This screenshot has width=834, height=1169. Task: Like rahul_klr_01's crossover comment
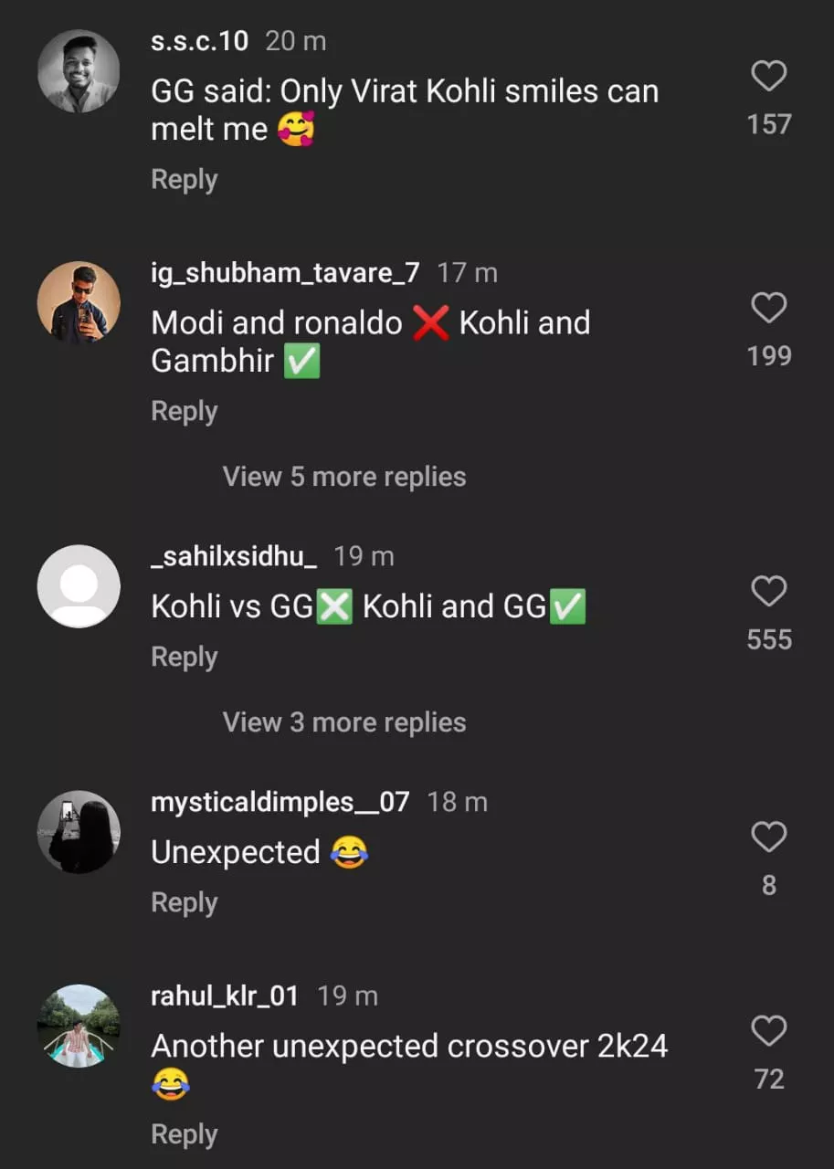pyautogui.click(x=768, y=1031)
